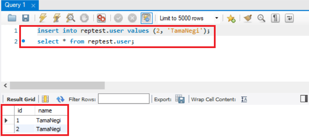Toggle invisible characters pilcrow icon
Viewport: 309px width, 137px height.
click(x=275, y=18)
